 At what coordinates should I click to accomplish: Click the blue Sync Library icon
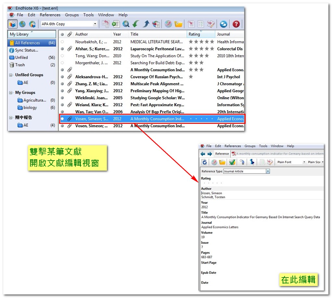223,24
